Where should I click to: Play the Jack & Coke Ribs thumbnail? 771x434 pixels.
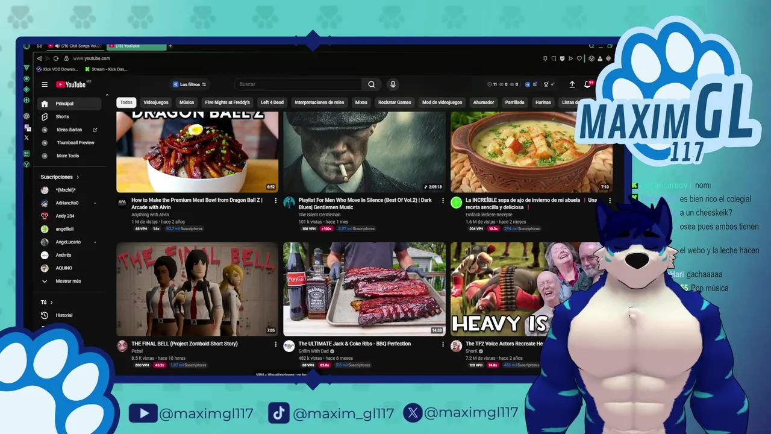coord(364,289)
